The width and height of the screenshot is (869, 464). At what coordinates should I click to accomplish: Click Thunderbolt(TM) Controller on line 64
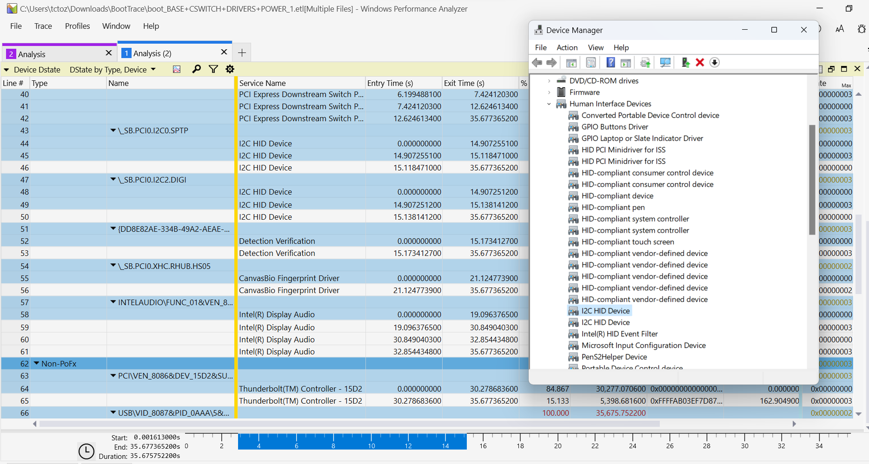300,389
